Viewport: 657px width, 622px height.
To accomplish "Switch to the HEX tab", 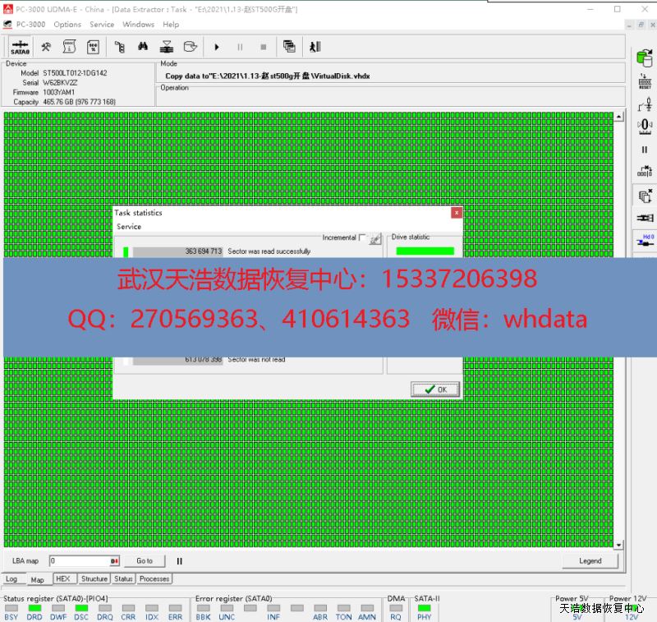I will tap(62, 579).
